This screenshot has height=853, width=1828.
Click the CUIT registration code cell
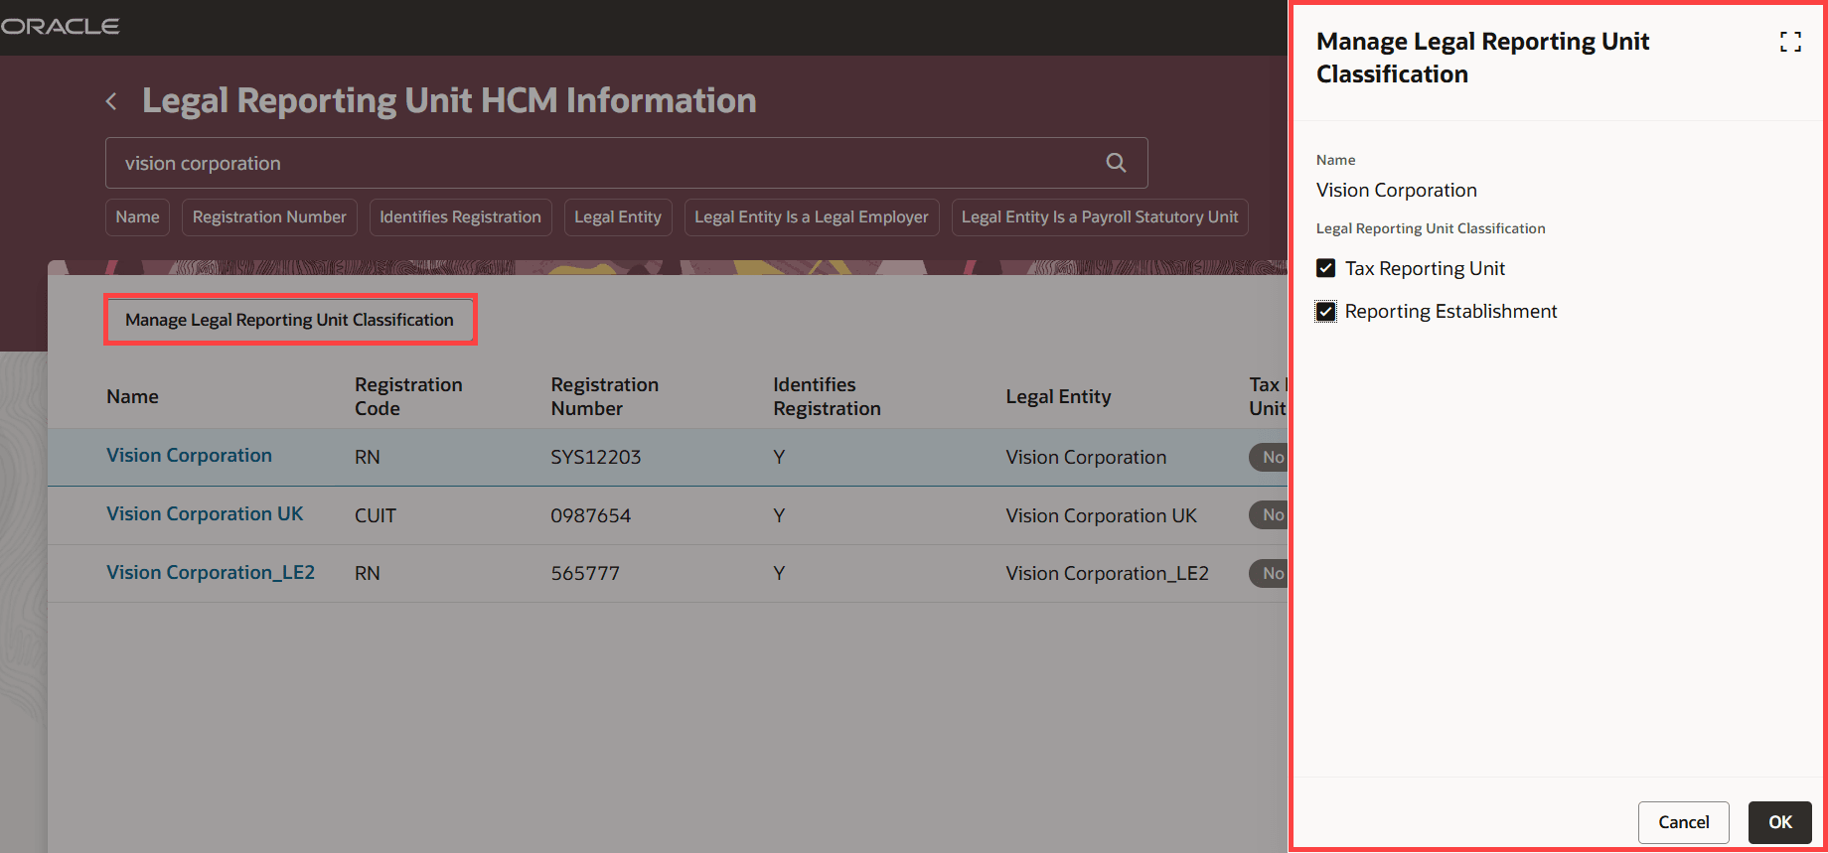point(376,516)
